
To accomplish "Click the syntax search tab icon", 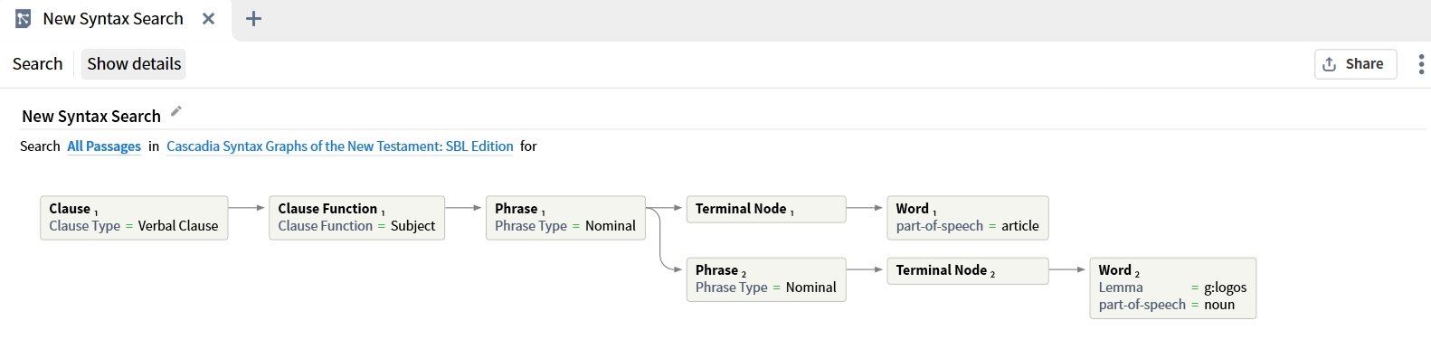I will tap(24, 19).
